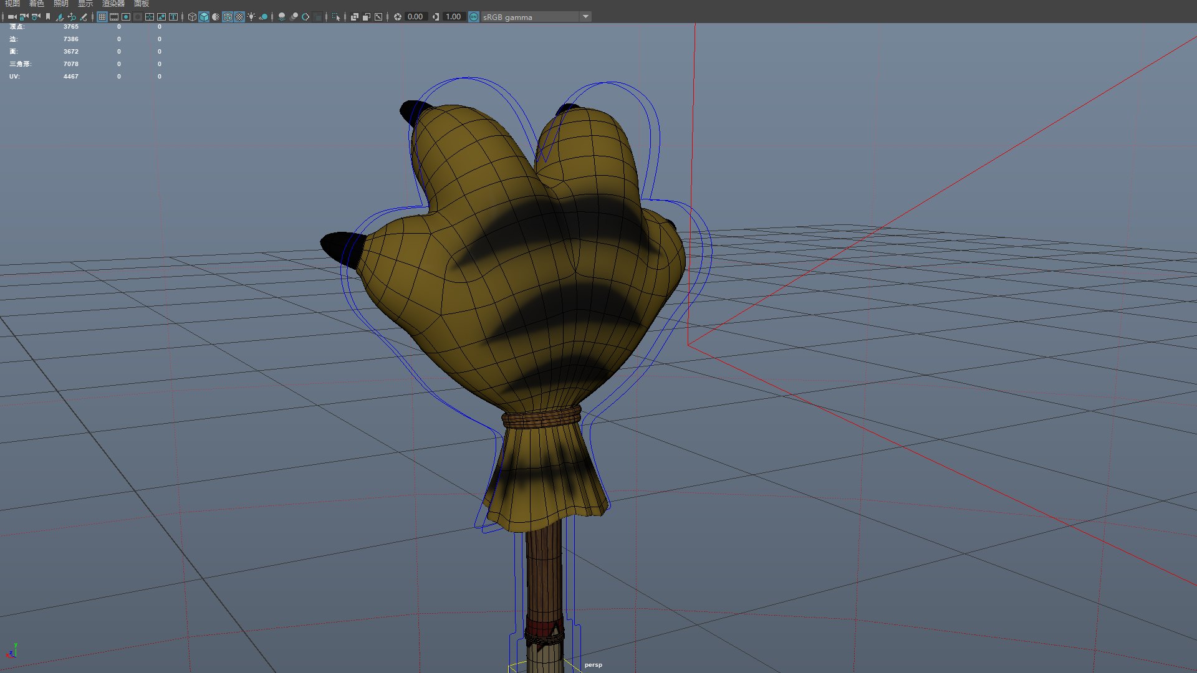Click the exposure value field 0.00
The width and height of the screenshot is (1197, 673).
click(415, 17)
